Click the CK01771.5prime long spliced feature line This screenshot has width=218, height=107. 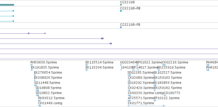pyautogui.click(x=146, y=106)
